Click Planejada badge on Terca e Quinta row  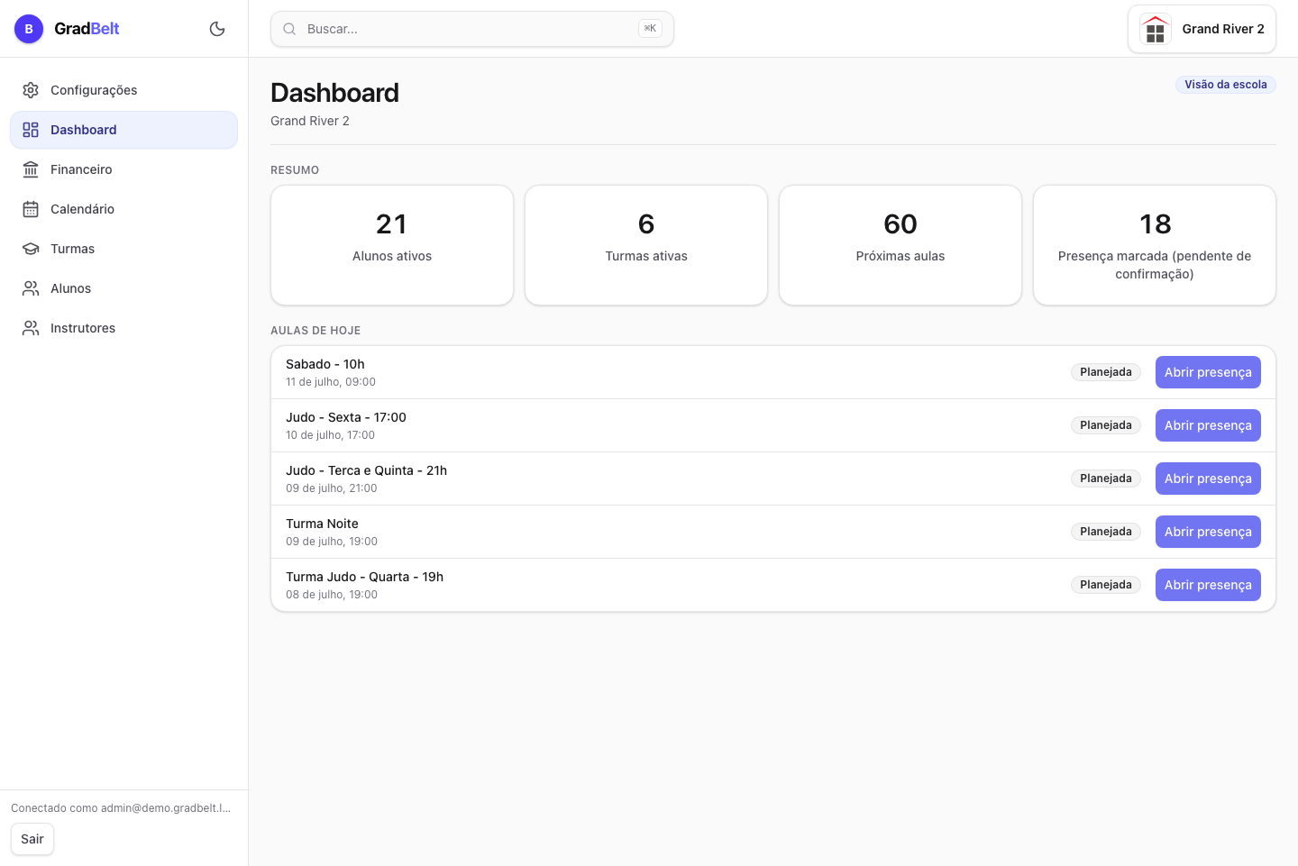coord(1106,479)
